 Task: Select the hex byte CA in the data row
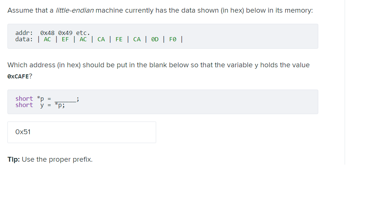(x=101, y=39)
